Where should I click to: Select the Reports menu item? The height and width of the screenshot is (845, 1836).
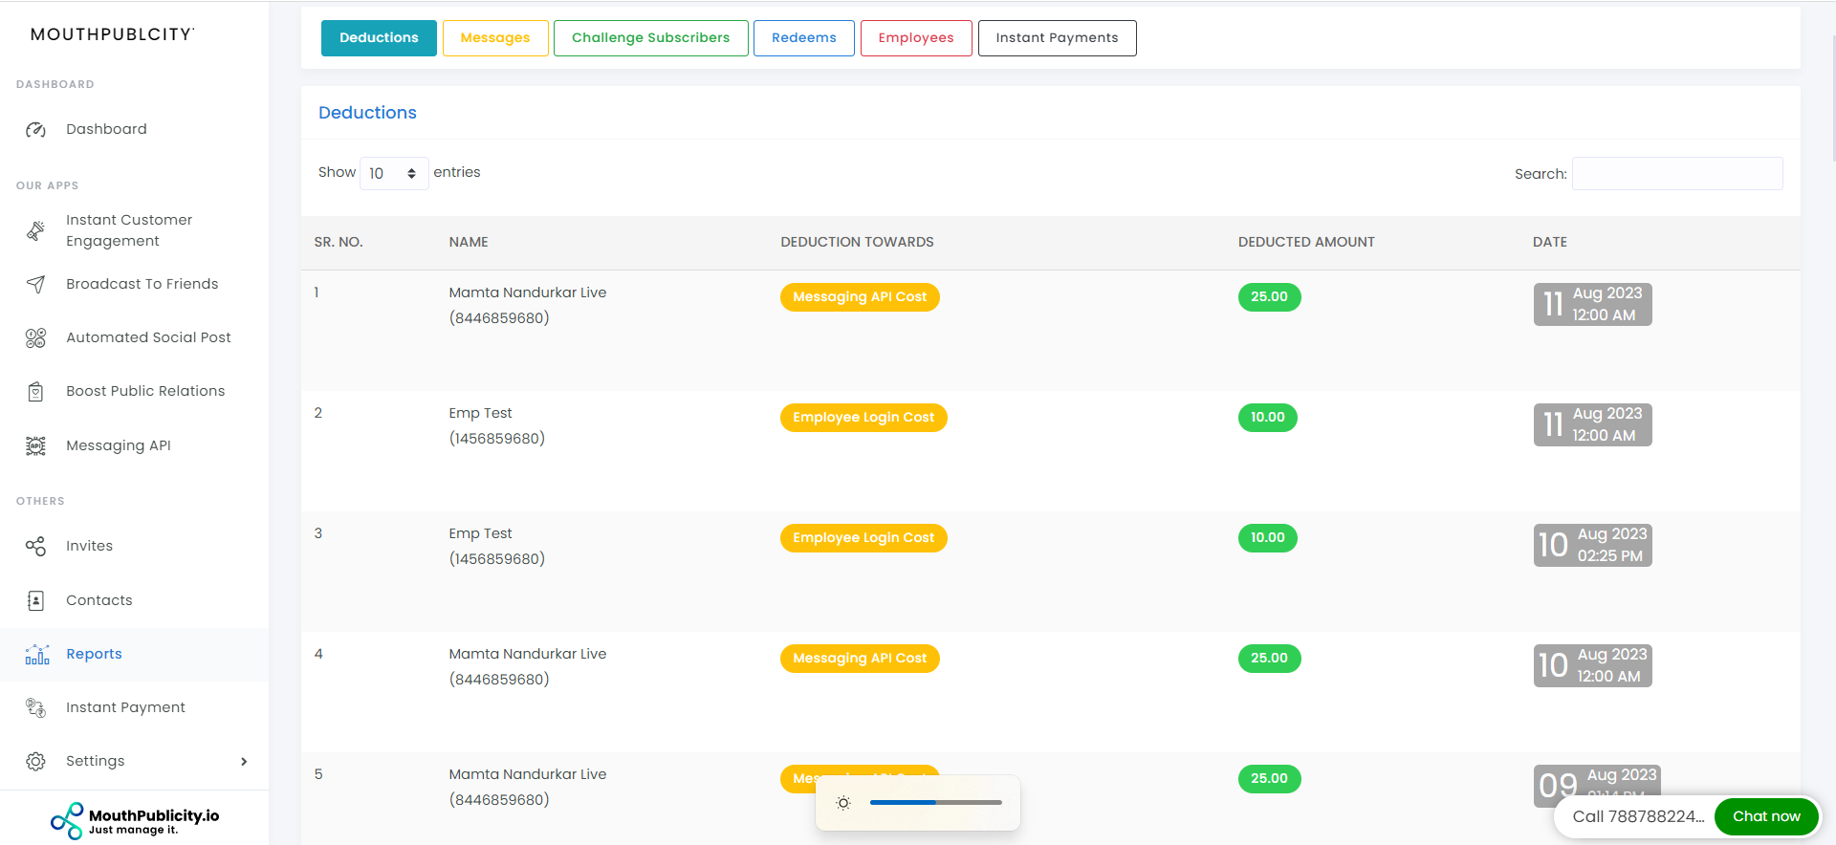[134, 654]
